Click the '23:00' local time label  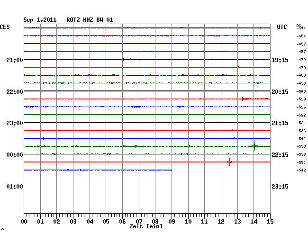pyautogui.click(x=15, y=123)
